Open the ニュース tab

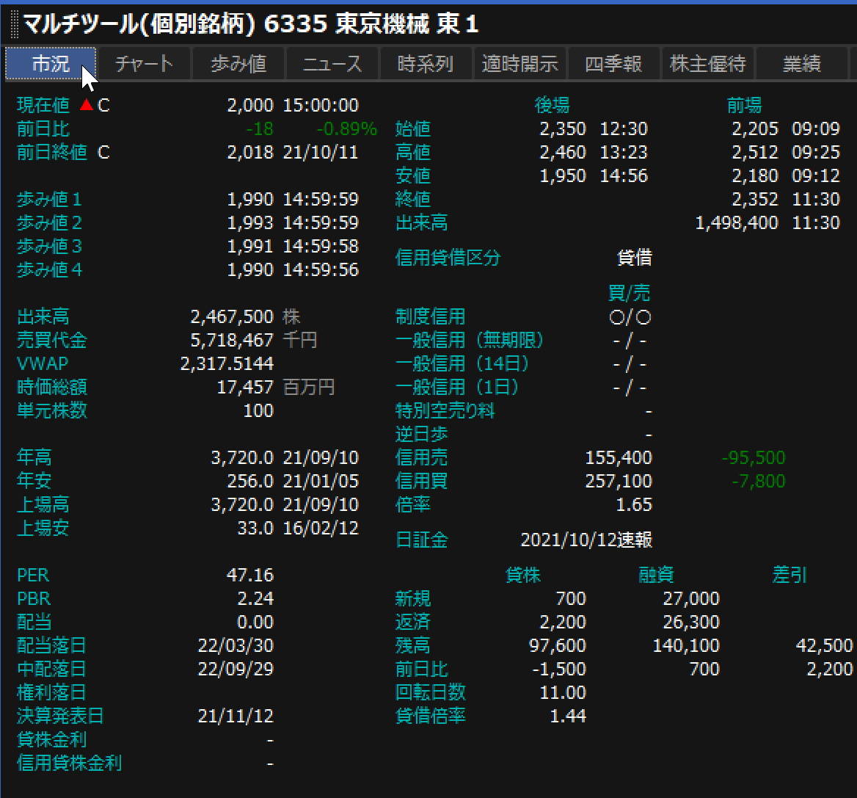click(332, 64)
